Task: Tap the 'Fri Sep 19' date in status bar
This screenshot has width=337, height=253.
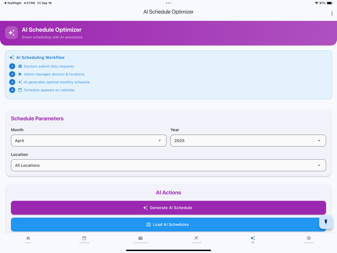Action: [44, 3]
